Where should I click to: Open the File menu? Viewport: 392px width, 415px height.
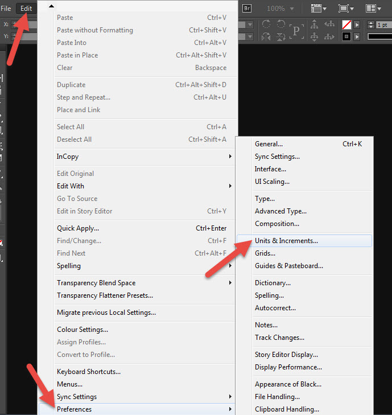(x=6, y=9)
